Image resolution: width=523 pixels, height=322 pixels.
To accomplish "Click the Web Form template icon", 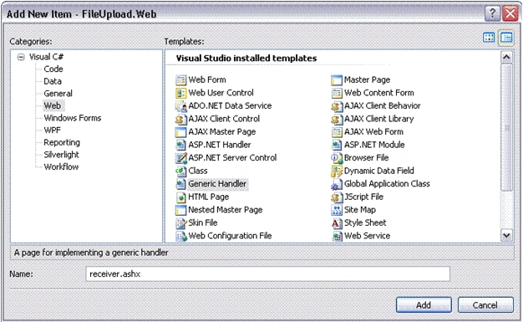I will click(180, 80).
